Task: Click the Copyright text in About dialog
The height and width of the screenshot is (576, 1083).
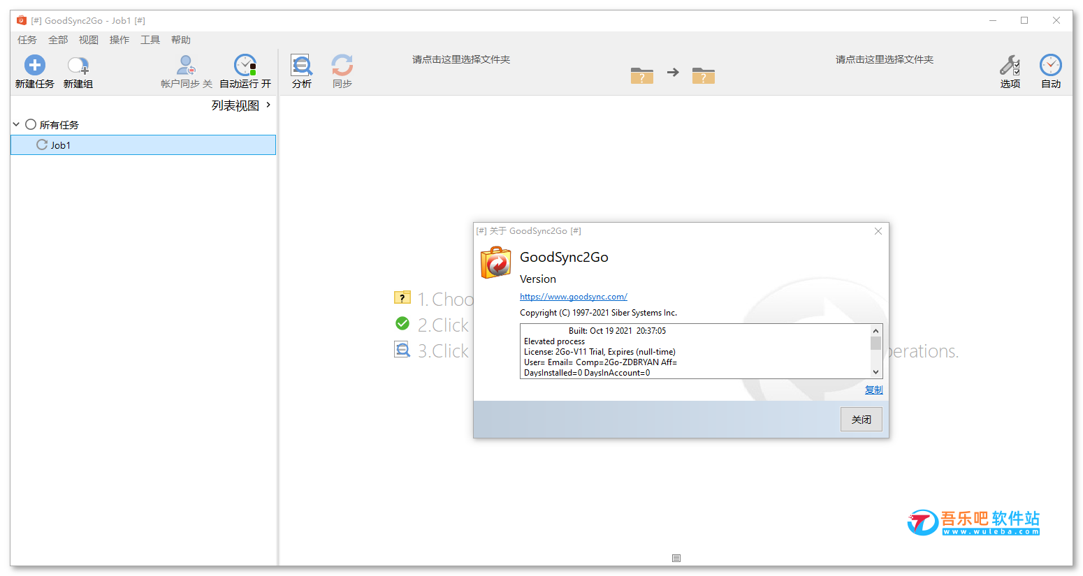Action: click(x=598, y=313)
